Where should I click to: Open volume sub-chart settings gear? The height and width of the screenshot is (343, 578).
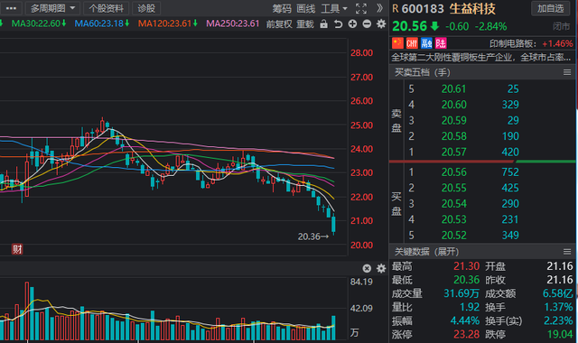click(x=381, y=268)
